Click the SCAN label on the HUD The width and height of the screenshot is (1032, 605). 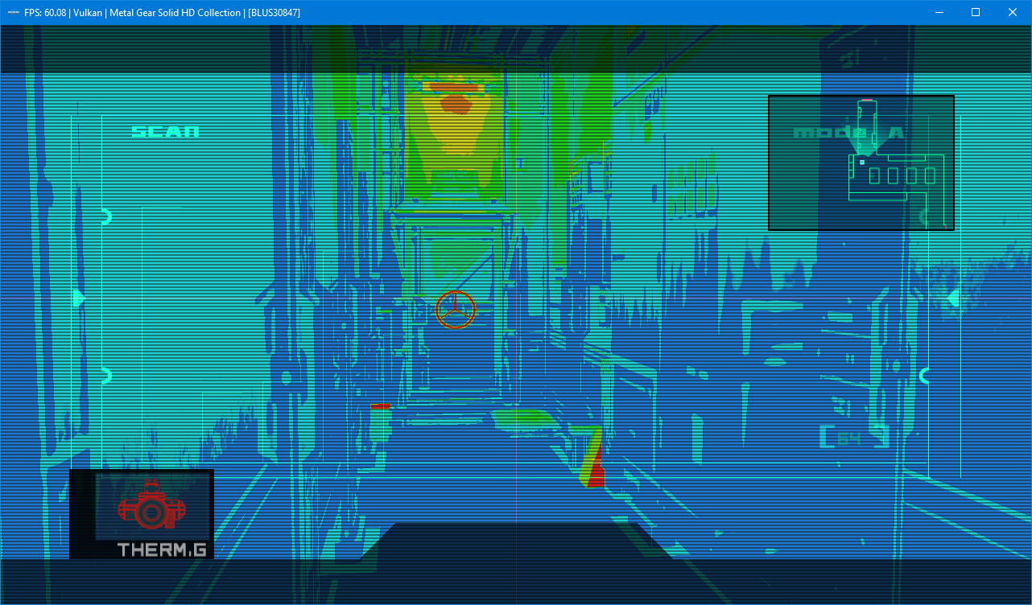[x=165, y=131]
